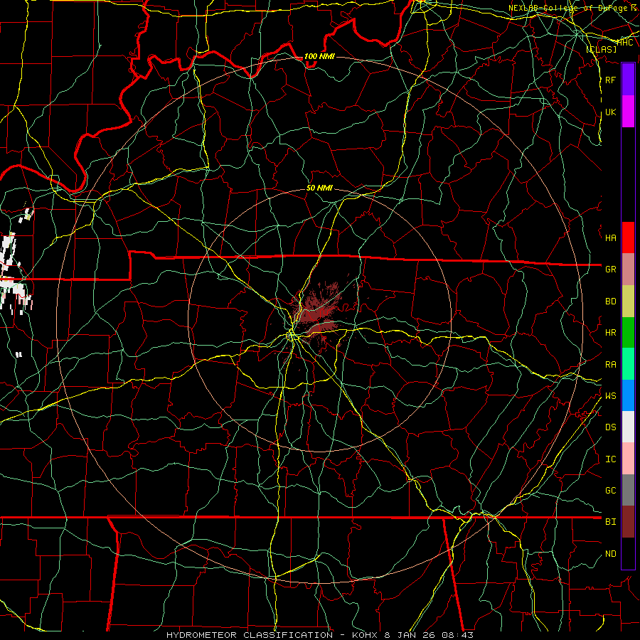
Task: Click the UK magenta legend swatch
Action: 628,112
